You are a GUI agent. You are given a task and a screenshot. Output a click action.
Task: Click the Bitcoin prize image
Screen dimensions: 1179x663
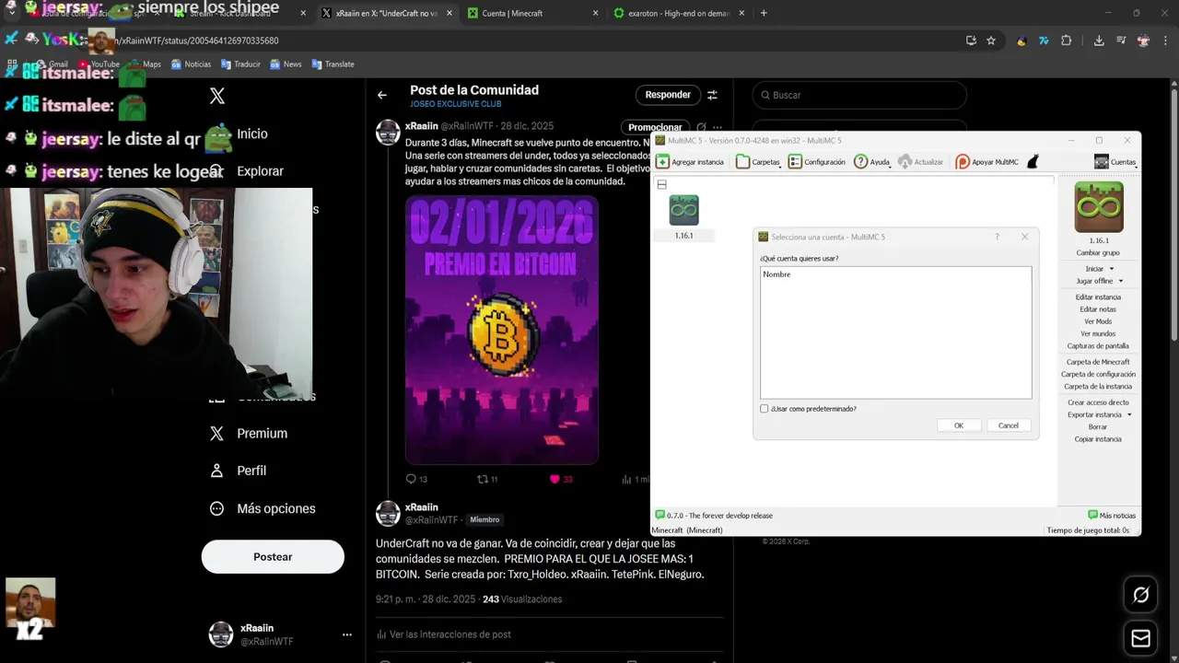pos(502,330)
